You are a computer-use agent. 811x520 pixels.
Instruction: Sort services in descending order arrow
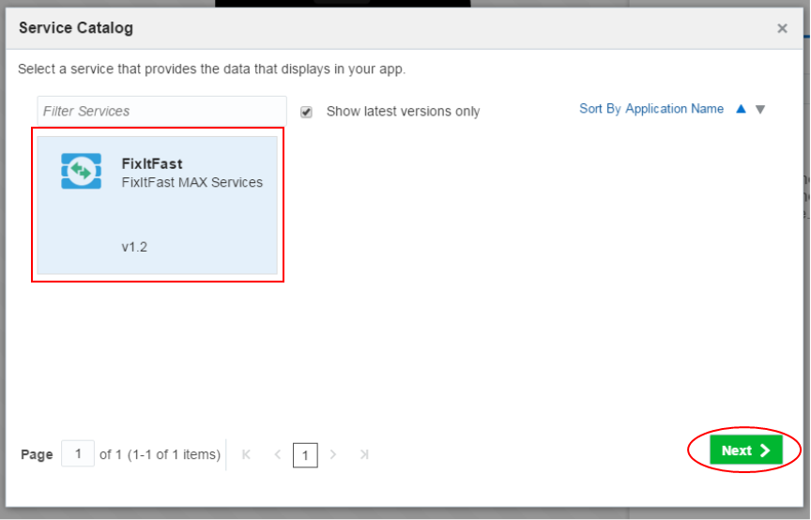[760, 109]
